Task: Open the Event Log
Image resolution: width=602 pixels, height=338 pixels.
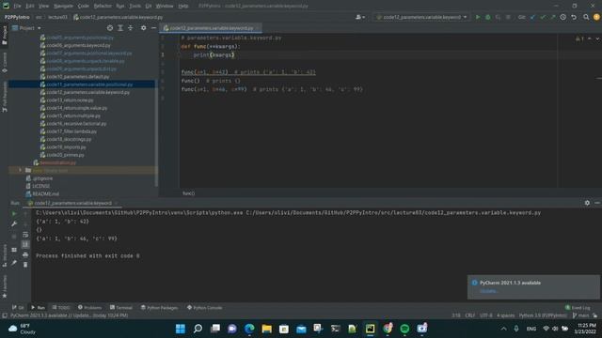Action: (578, 307)
